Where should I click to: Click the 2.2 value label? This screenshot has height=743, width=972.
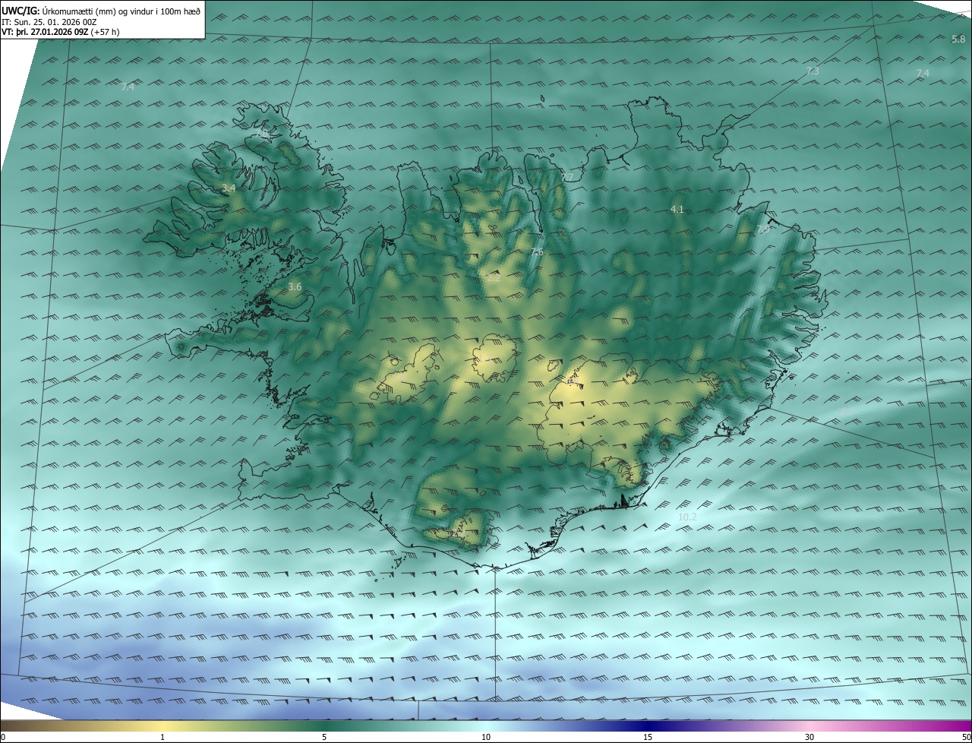(x=493, y=278)
